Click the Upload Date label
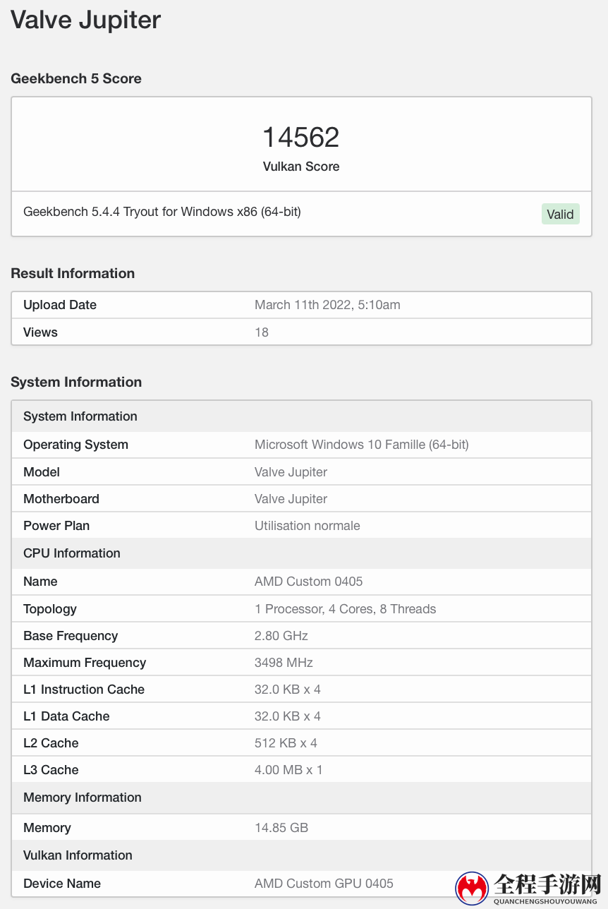Screen dimensions: 608x909 point(60,305)
